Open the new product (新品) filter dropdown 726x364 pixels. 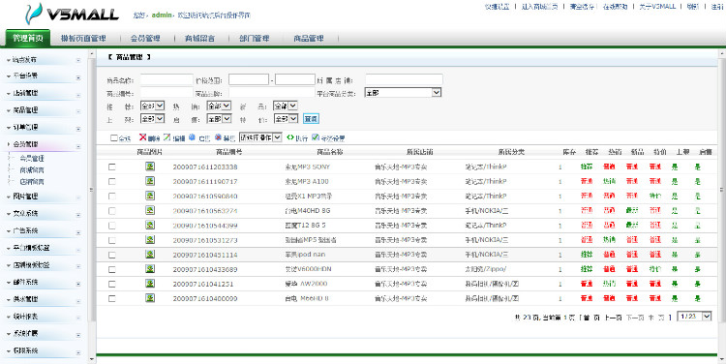(x=285, y=106)
